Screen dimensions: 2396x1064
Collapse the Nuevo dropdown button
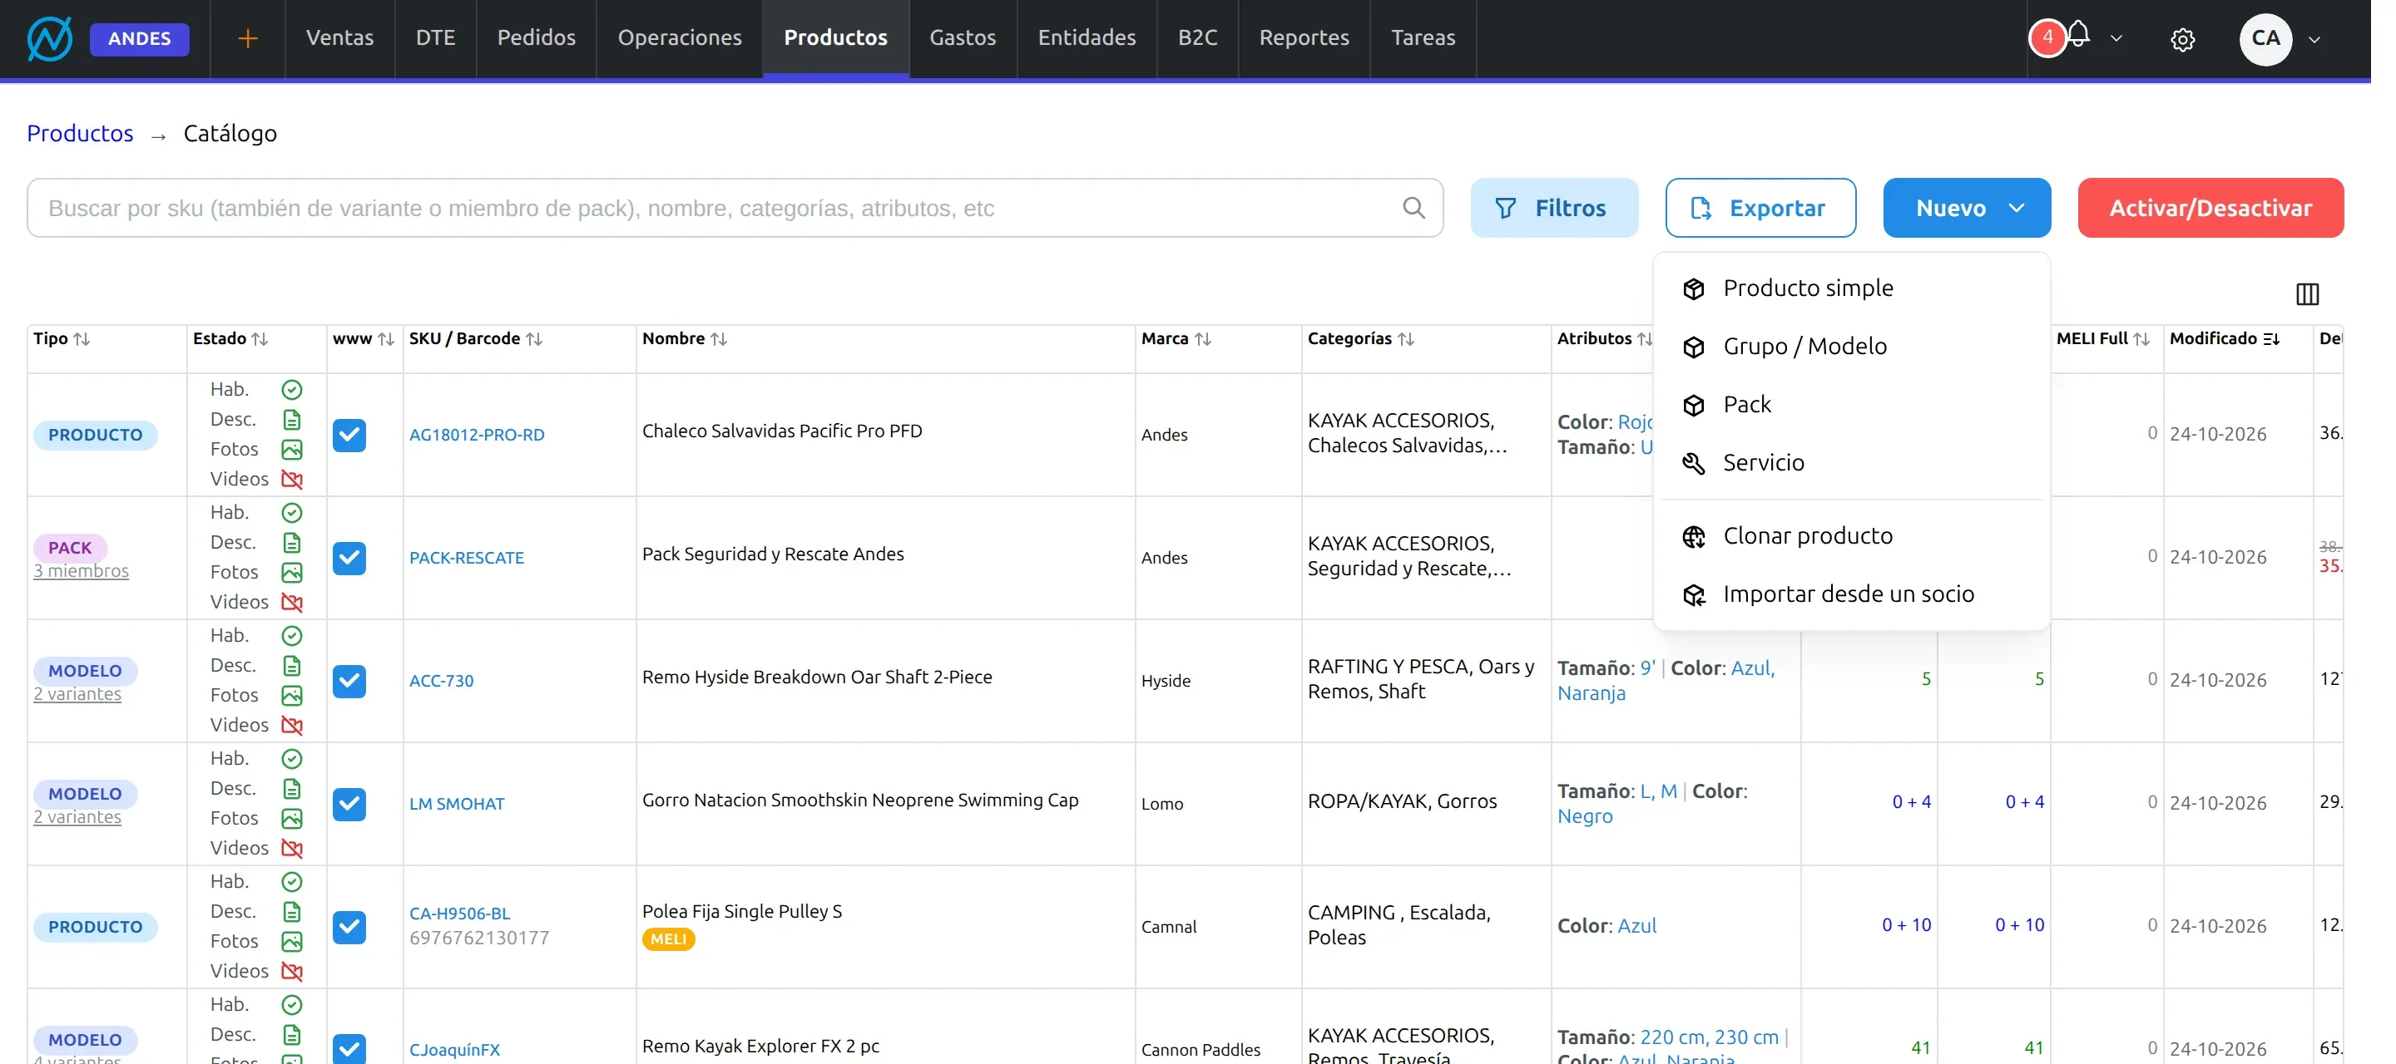click(x=1966, y=207)
